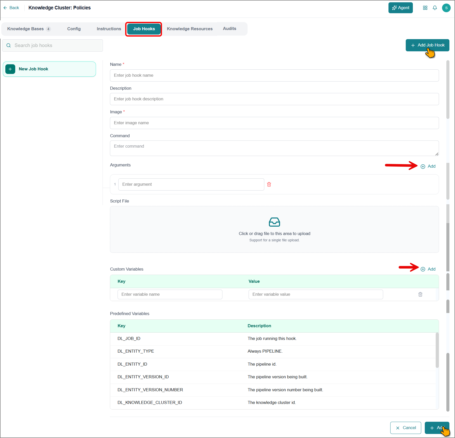Screen dimensions: 455x438
Task: Select the Job Hooks tab
Action: [144, 29]
